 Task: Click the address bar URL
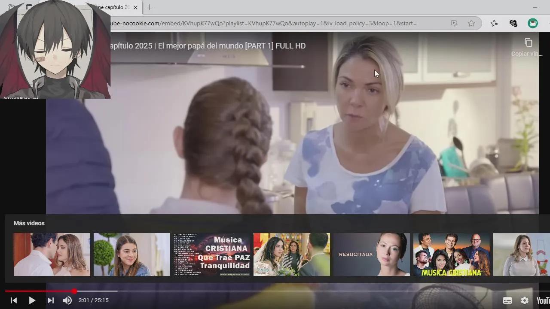(263, 23)
